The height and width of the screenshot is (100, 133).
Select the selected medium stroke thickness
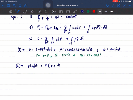pos(100,11)
